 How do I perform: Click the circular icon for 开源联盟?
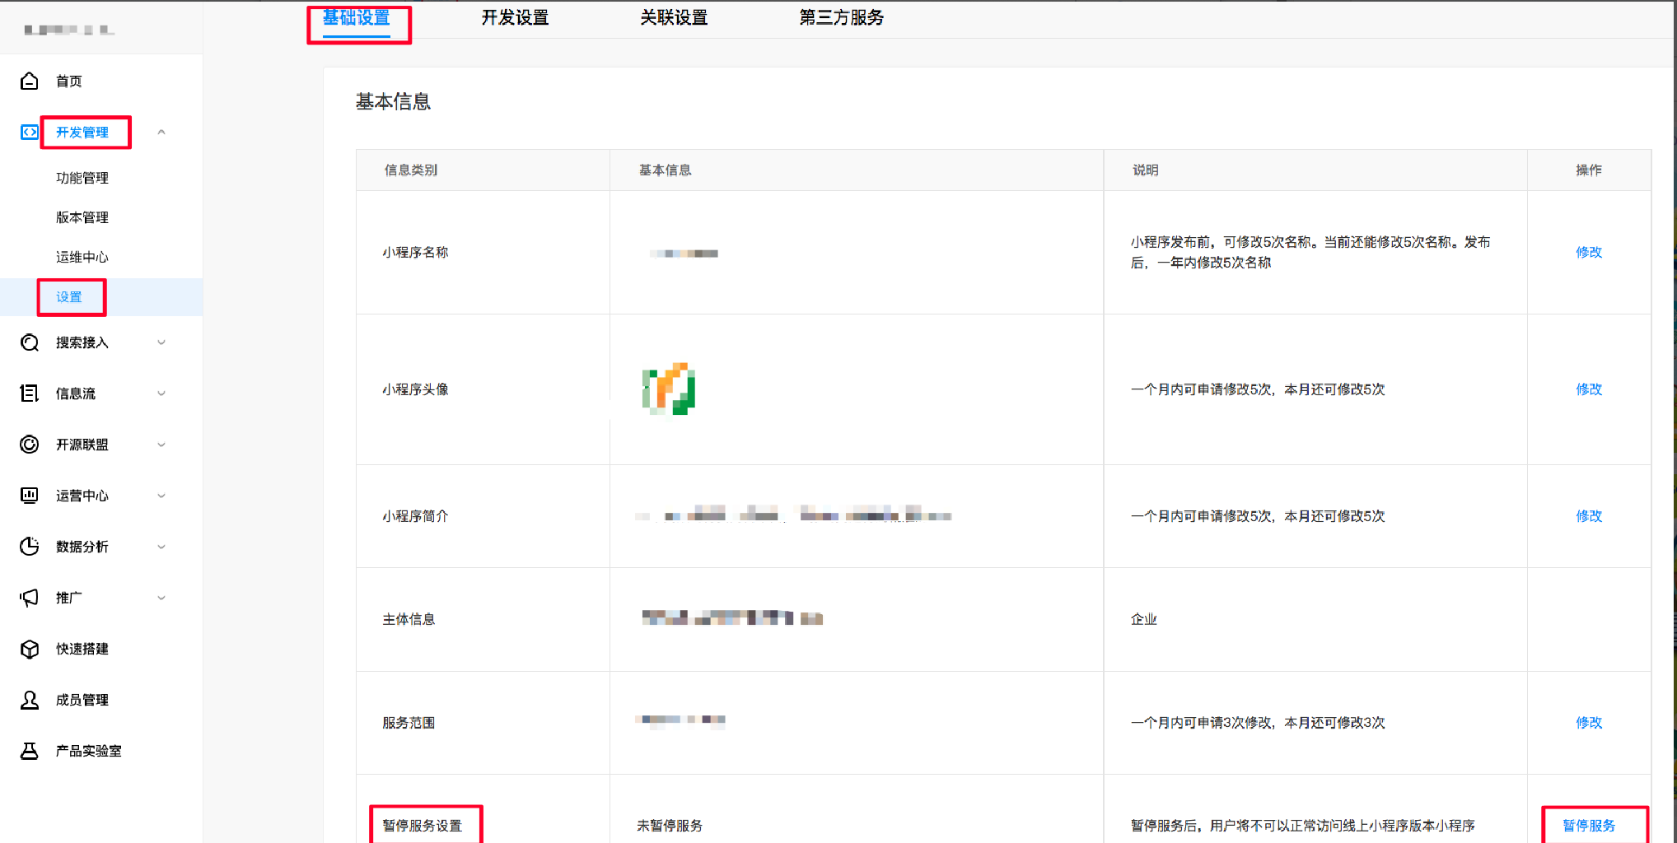click(30, 445)
